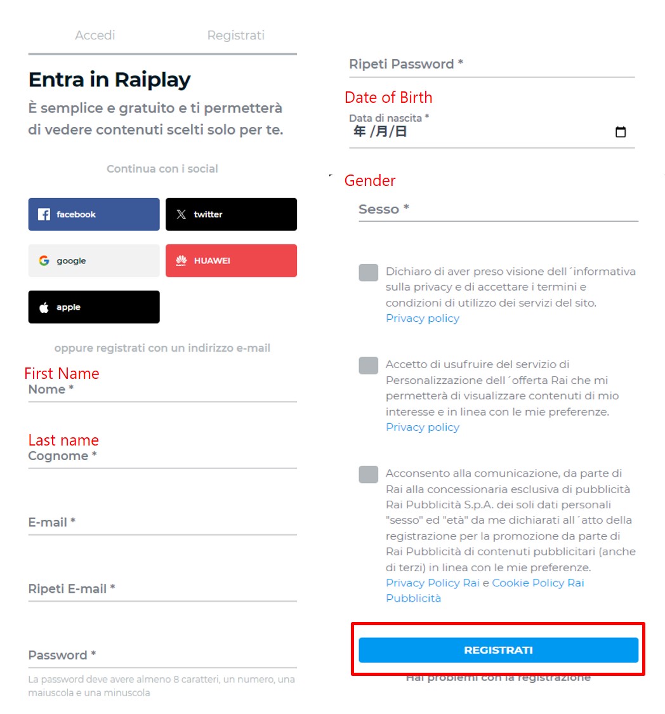This screenshot has width=665, height=714.
Task: Enable the Rai personalization service checkbox
Action: [368, 365]
